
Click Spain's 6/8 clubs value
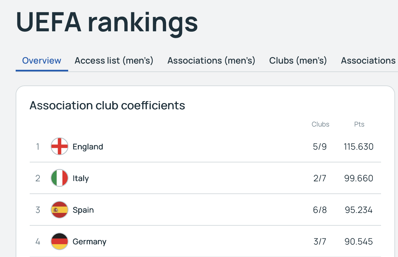click(320, 210)
